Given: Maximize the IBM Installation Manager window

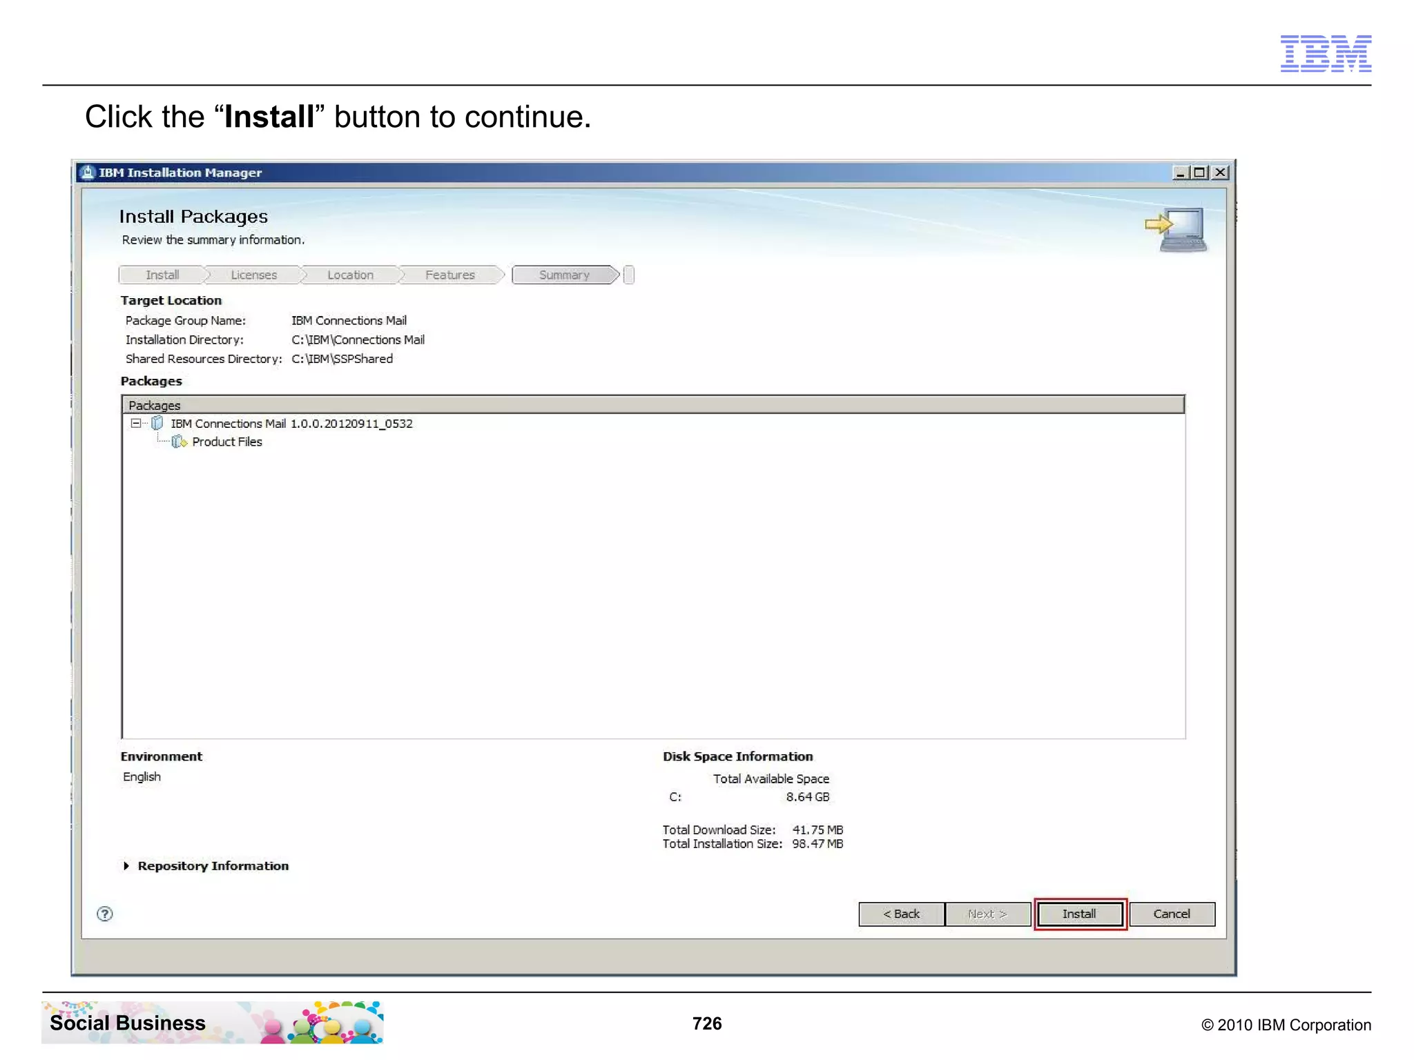Looking at the screenshot, I should [x=1200, y=173].
